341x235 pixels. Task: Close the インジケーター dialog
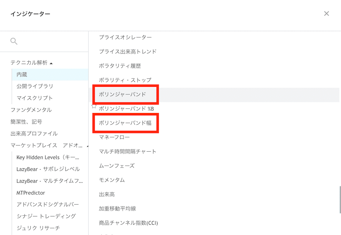(x=327, y=14)
